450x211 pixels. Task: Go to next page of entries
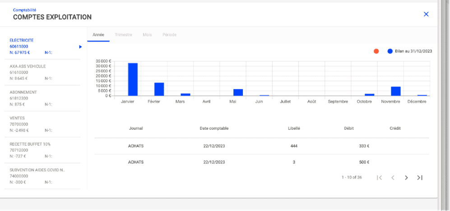point(406,178)
